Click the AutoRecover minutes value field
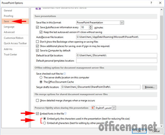The image size is (165, 135). pyautogui.click(x=85, y=28)
